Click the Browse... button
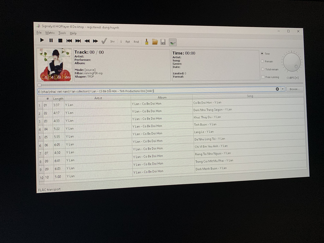 pyautogui.click(x=295, y=89)
